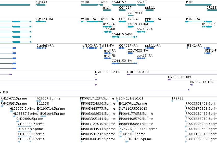The image size is (217, 143).
Task: Click the GH20083.5prime EST feature
Action: (24, 126)
